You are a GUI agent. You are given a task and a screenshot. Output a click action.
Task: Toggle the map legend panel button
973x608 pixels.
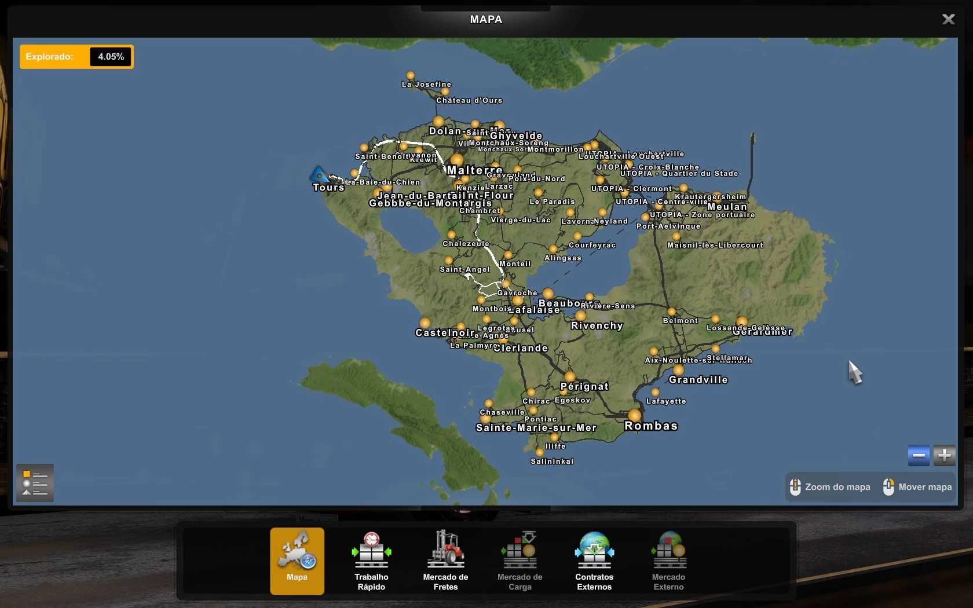click(35, 483)
